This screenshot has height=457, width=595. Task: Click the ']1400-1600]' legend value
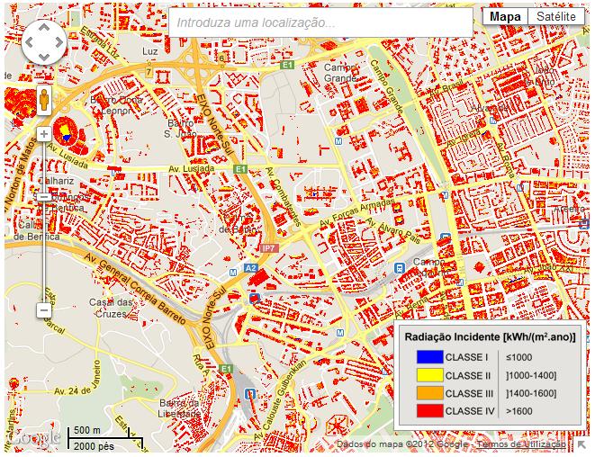coord(531,394)
